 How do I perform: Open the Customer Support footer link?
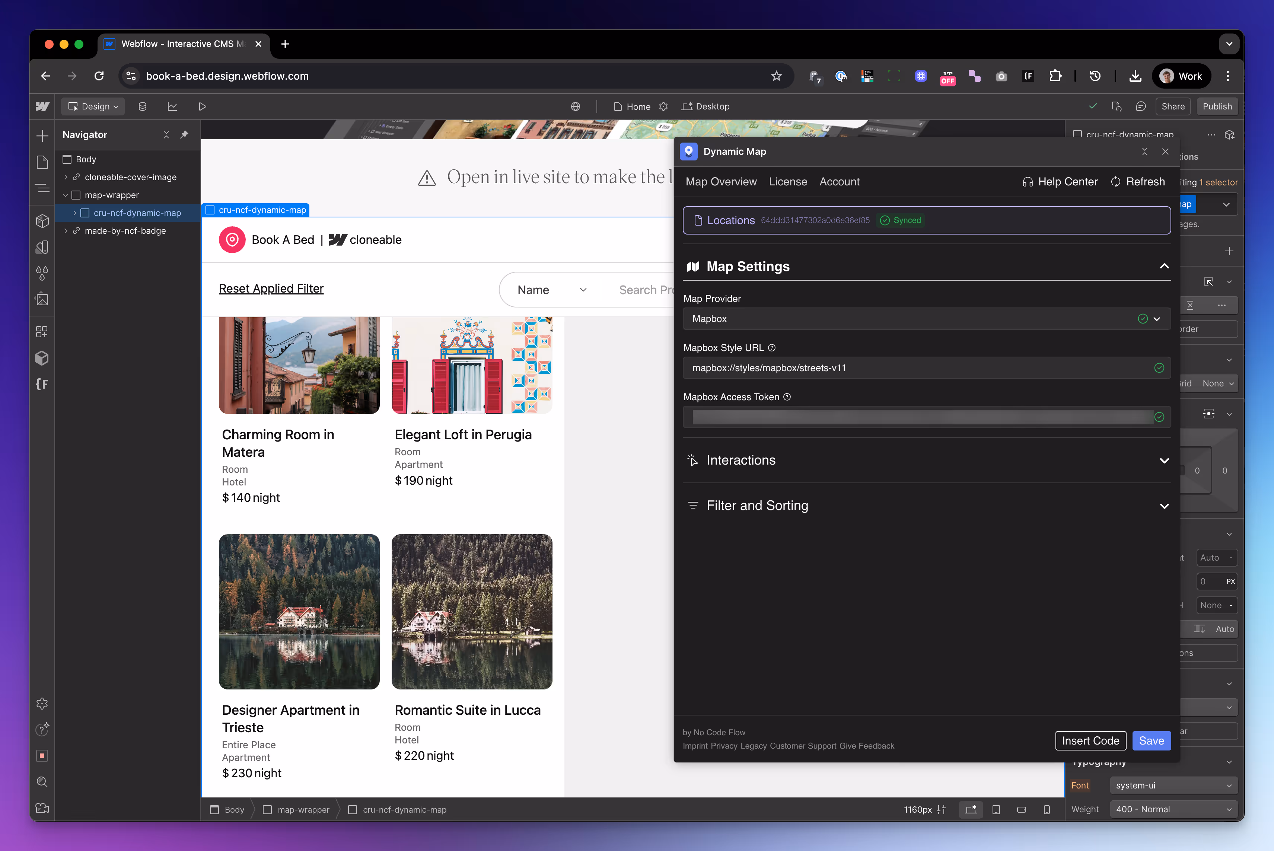click(803, 746)
